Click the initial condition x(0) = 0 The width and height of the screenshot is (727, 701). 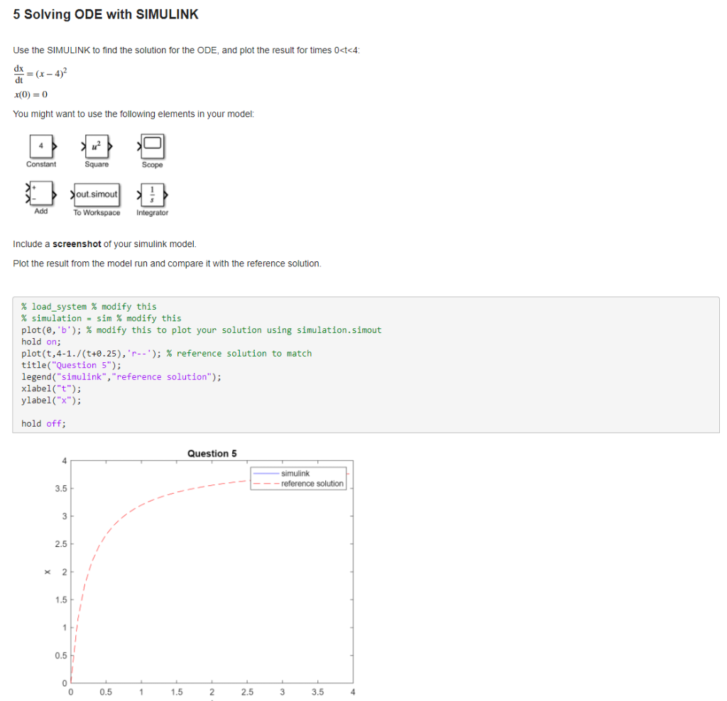31,94
